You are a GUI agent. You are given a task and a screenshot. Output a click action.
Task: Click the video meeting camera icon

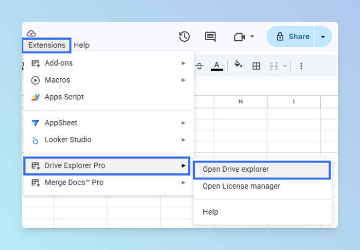pos(239,36)
